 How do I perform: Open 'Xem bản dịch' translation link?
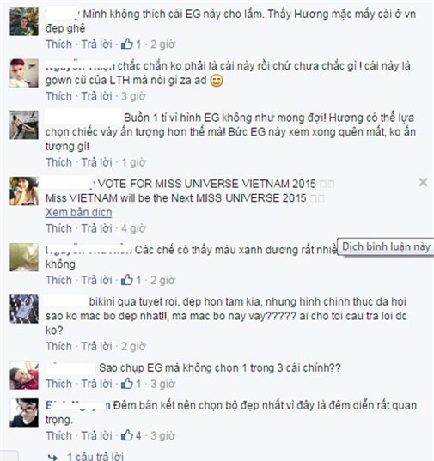78,213
